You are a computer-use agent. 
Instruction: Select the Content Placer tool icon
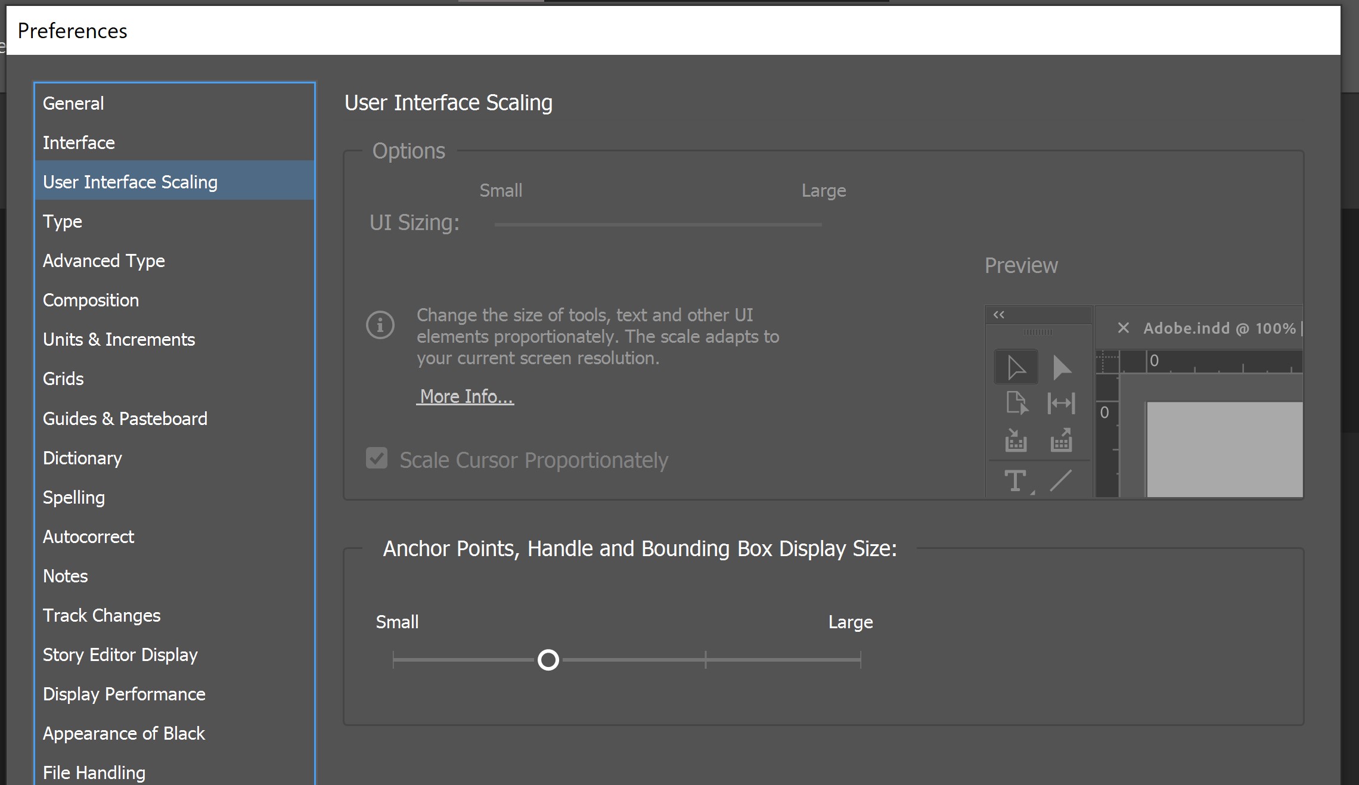tap(1062, 441)
